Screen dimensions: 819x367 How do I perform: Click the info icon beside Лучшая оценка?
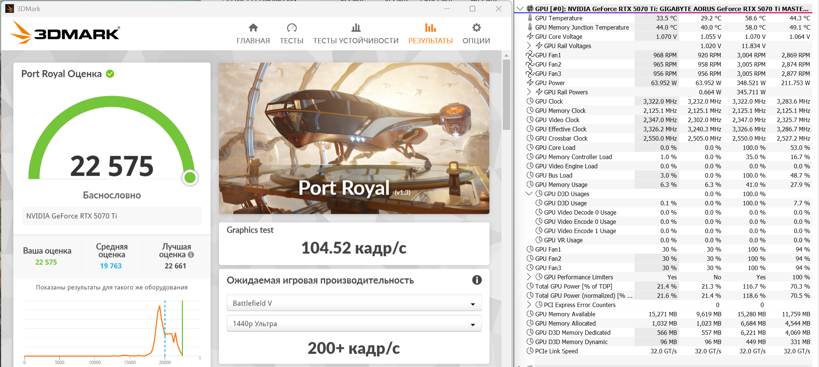pos(191,255)
